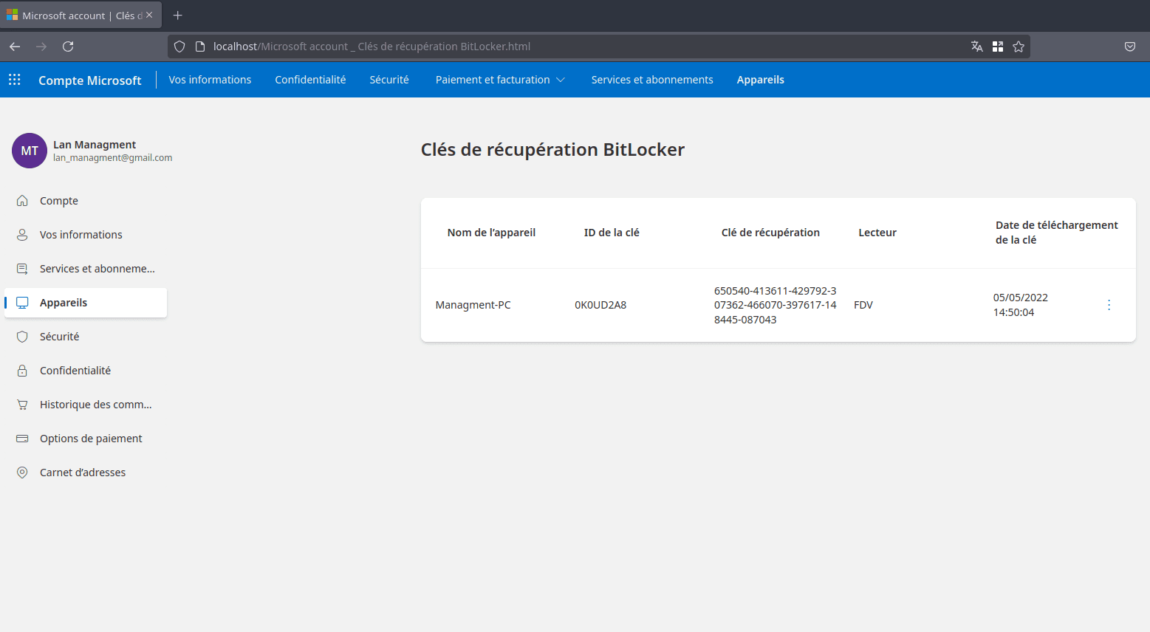This screenshot has height=632, width=1150.
Task: Open more options for Managment-PC row
Action: (x=1109, y=305)
